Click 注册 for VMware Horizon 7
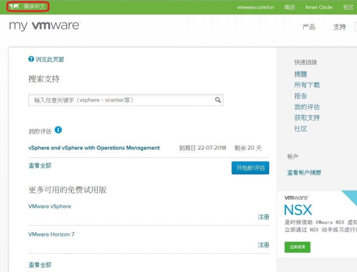Image resolution: width=357 pixels, height=272 pixels. [x=263, y=245]
